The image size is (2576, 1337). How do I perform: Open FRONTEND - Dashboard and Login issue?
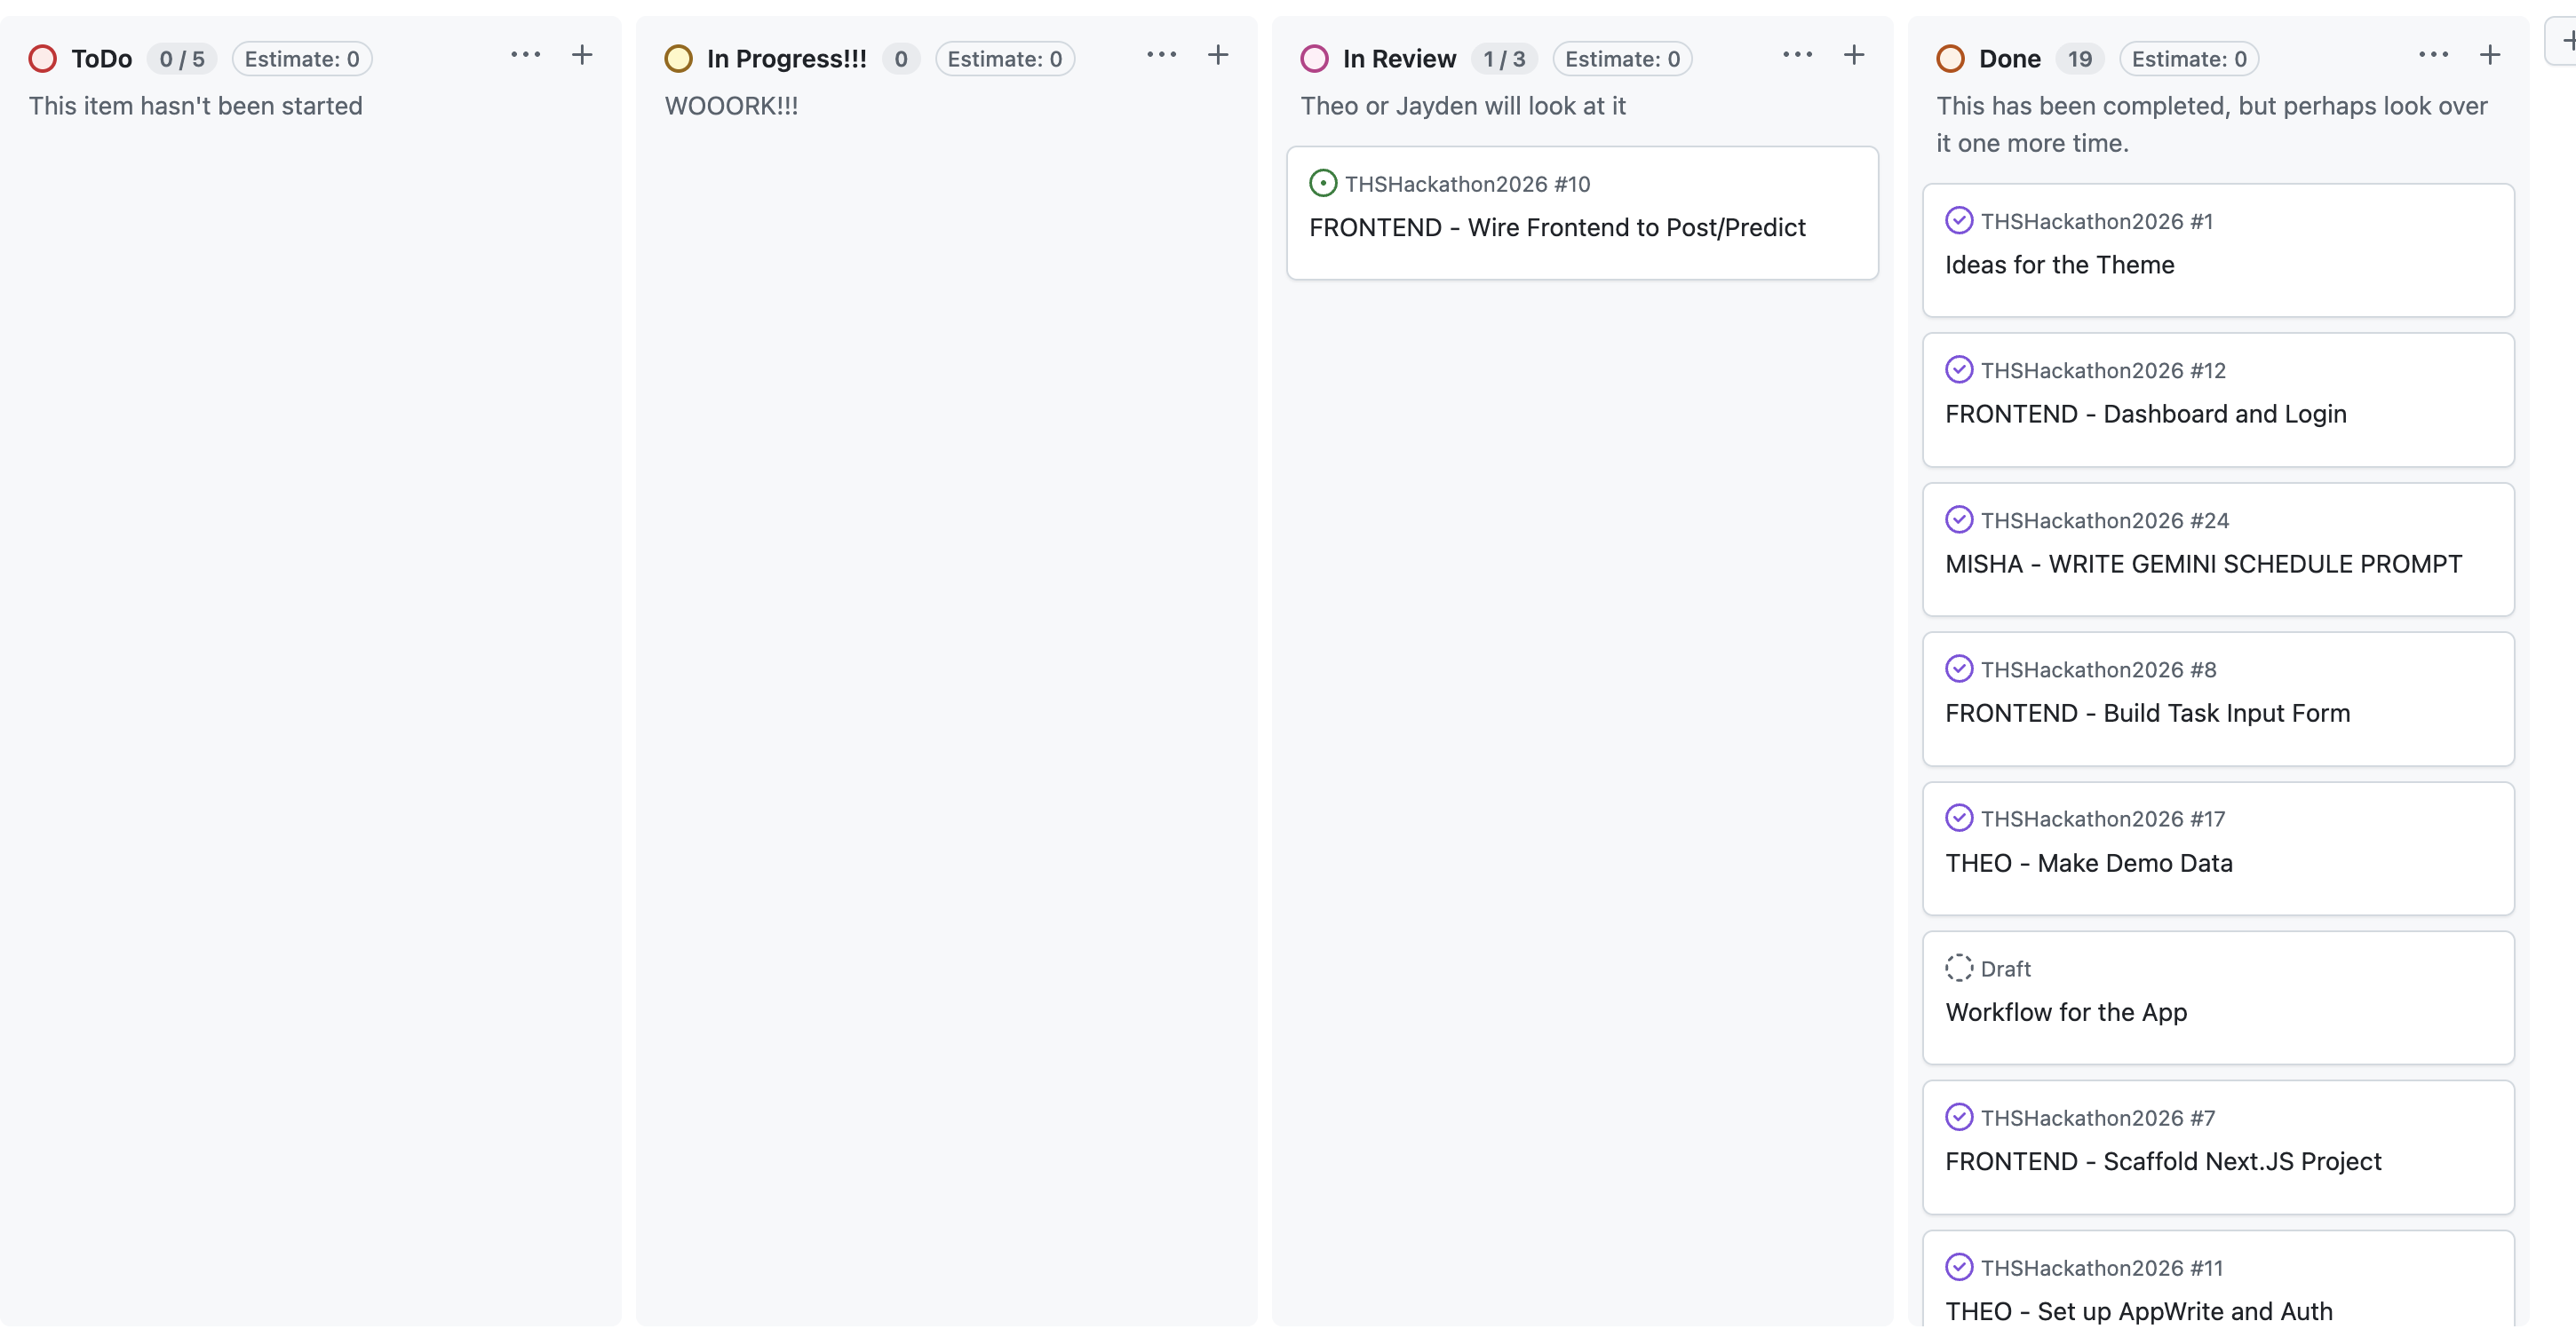pyautogui.click(x=2145, y=414)
